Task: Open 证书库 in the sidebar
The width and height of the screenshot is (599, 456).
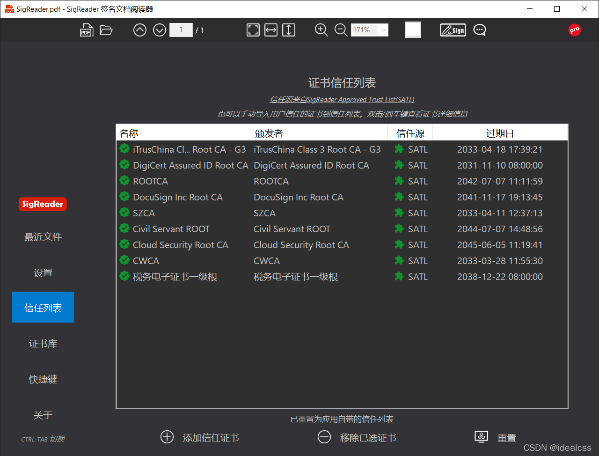Action: pyautogui.click(x=43, y=344)
